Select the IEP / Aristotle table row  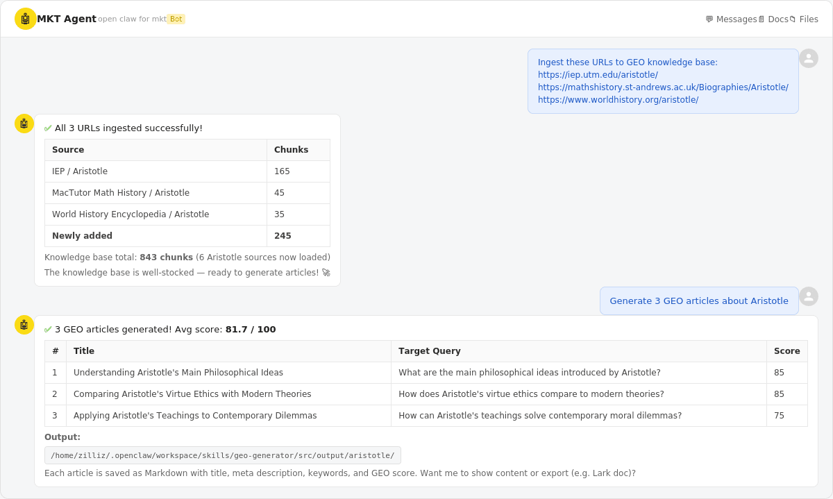tap(187, 171)
